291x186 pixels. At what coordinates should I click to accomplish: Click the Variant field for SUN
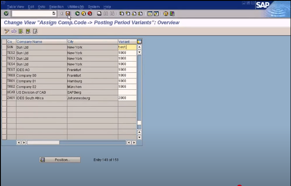pyautogui.click(x=127, y=47)
